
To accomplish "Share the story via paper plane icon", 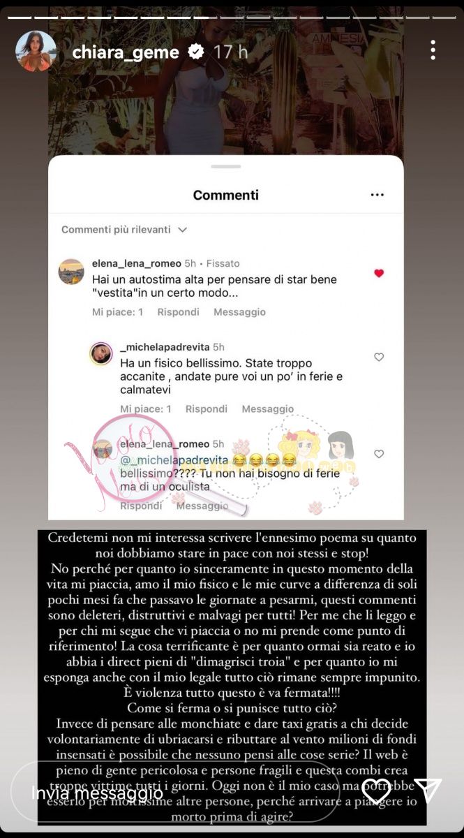I will click(x=428, y=790).
